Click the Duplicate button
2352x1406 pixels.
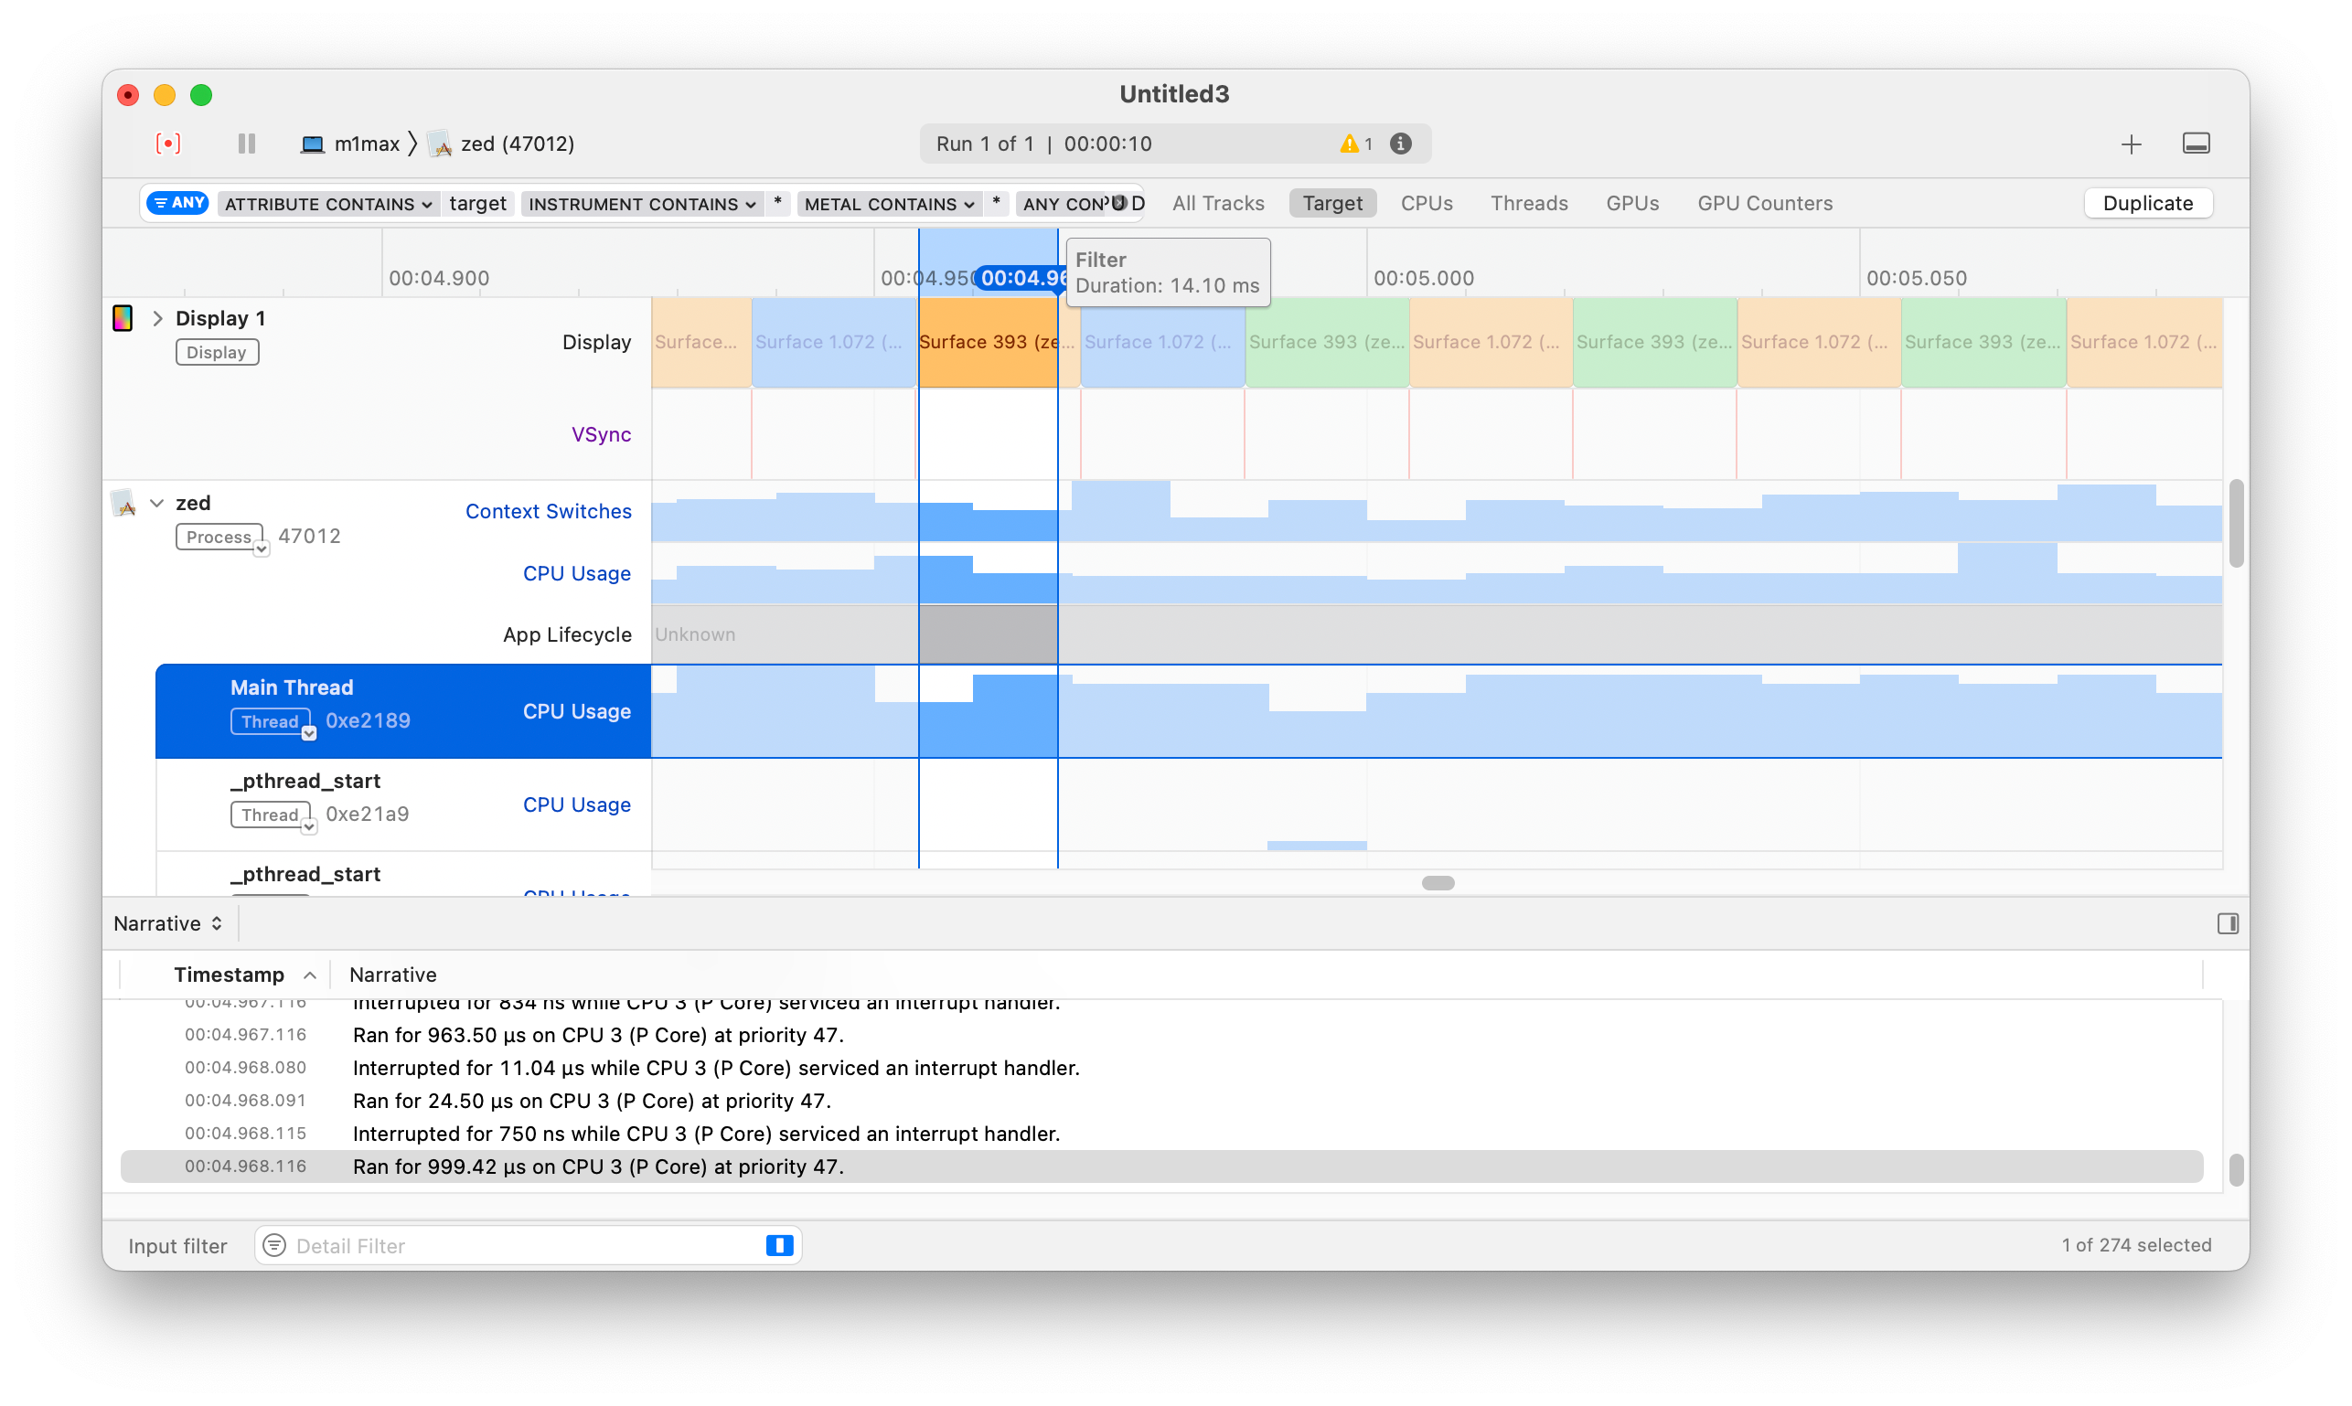click(2147, 204)
